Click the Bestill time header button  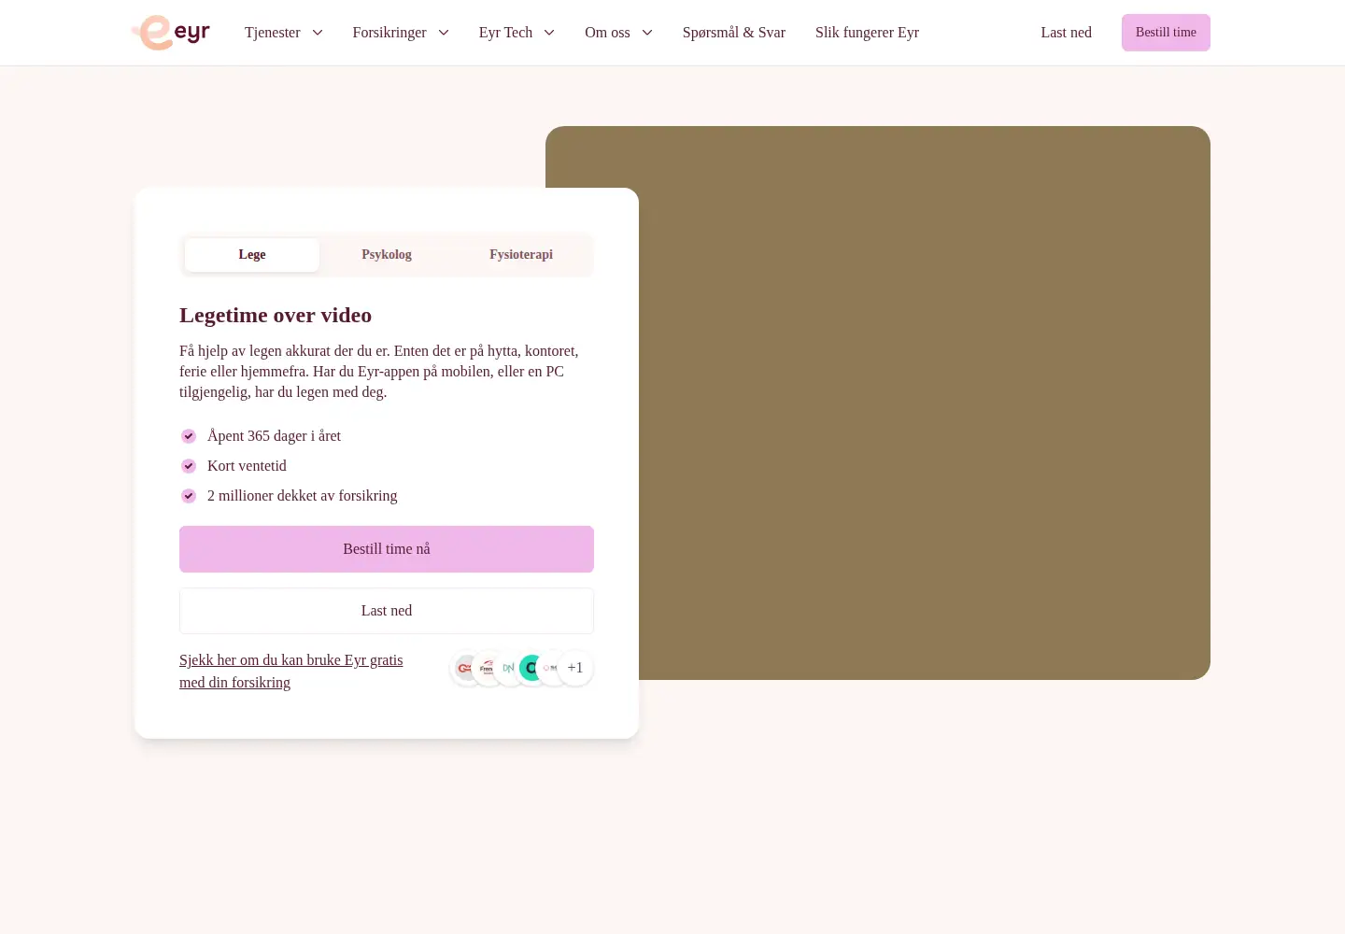1166,33
